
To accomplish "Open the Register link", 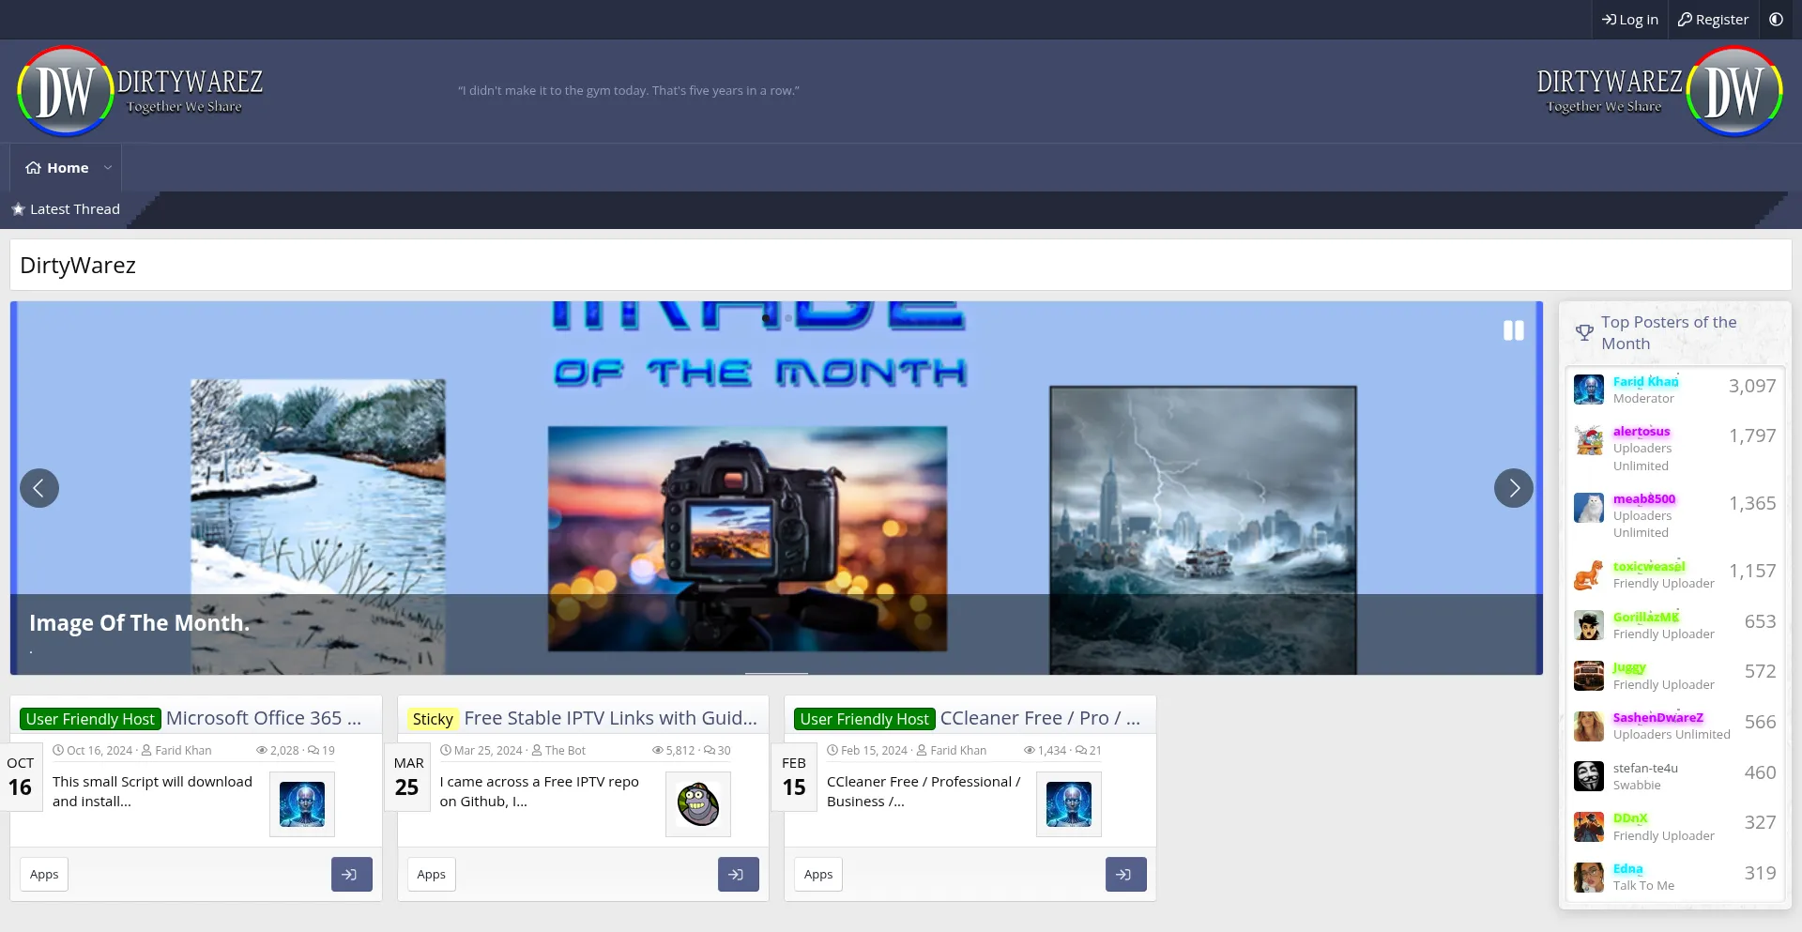I will 1713,19.
